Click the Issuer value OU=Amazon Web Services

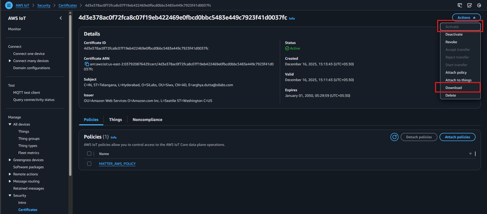click(x=148, y=101)
